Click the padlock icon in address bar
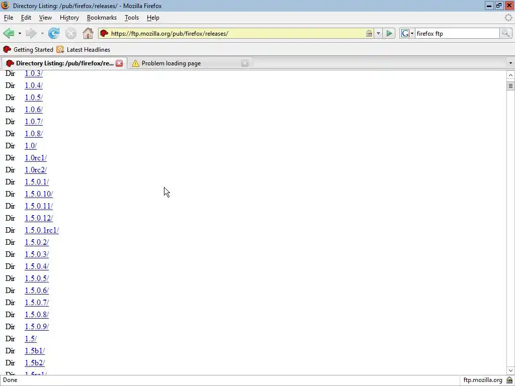Screen dimensions: 515x386 coord(369,33)
